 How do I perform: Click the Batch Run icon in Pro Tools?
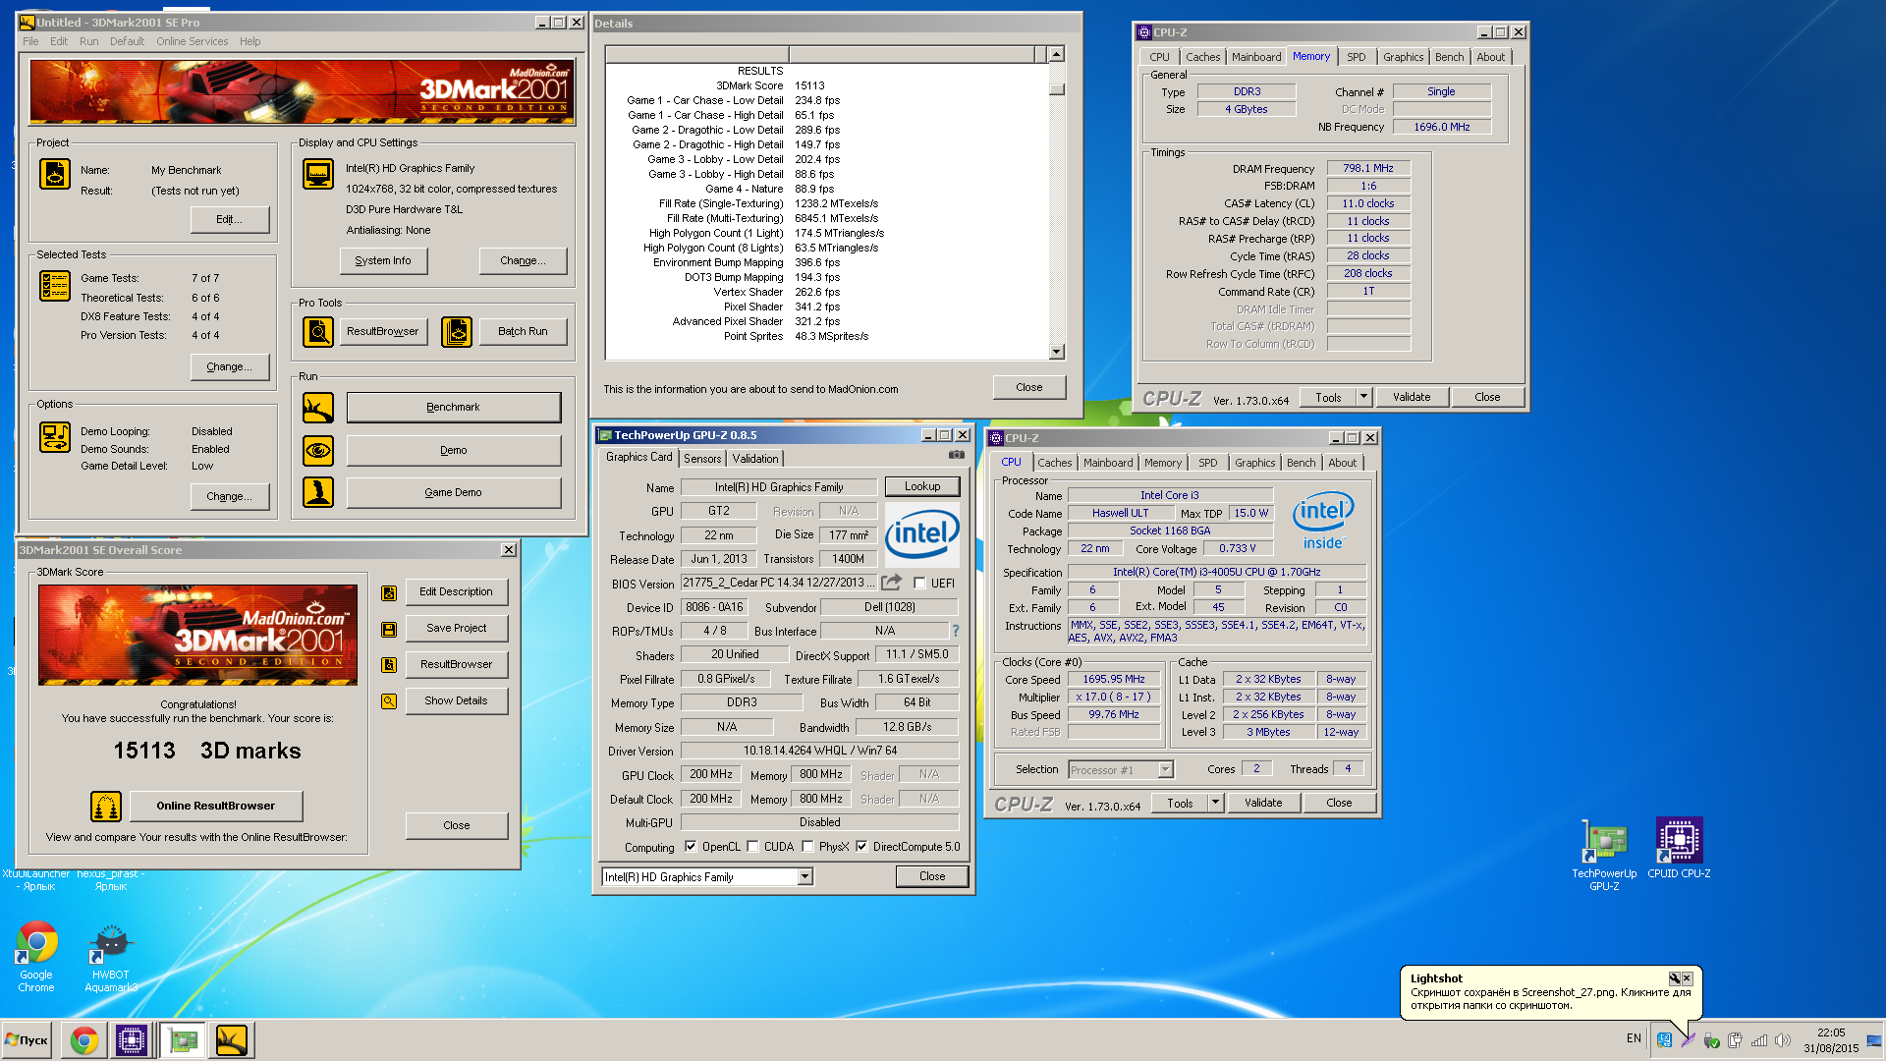457,332
